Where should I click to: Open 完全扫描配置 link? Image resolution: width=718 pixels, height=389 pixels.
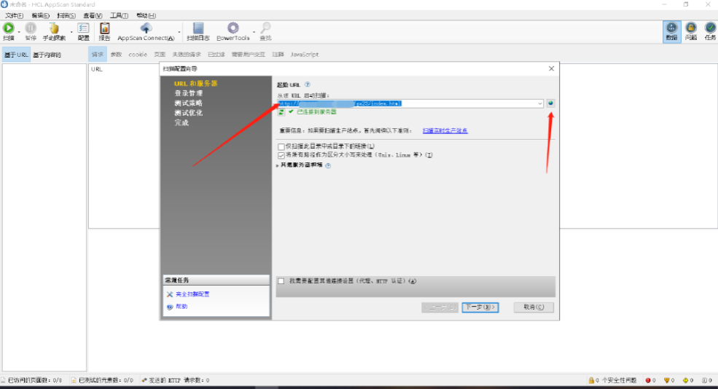tap(192, 294)
